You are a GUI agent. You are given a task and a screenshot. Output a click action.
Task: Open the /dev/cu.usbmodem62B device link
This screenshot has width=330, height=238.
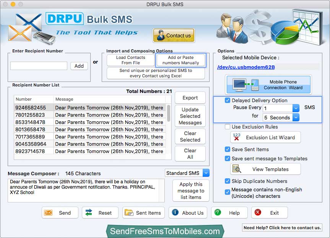(x=246, y=67)
